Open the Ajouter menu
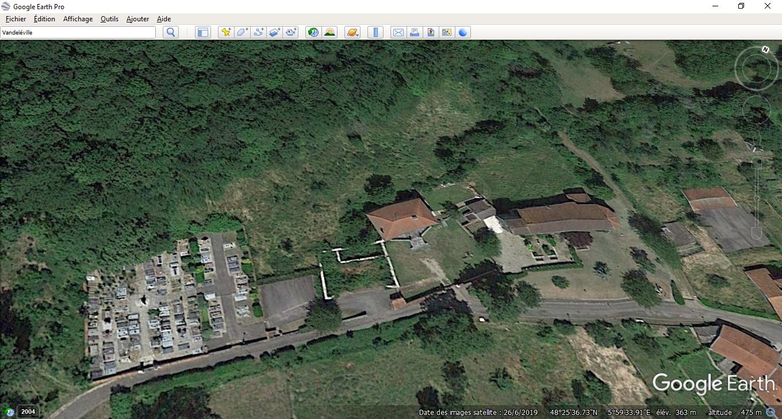The image size is (782, 419). (137, 19)
